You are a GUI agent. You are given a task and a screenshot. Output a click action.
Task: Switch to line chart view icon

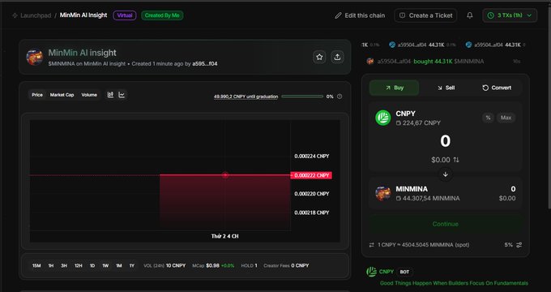pyautogui.click(x=122, y=95)
